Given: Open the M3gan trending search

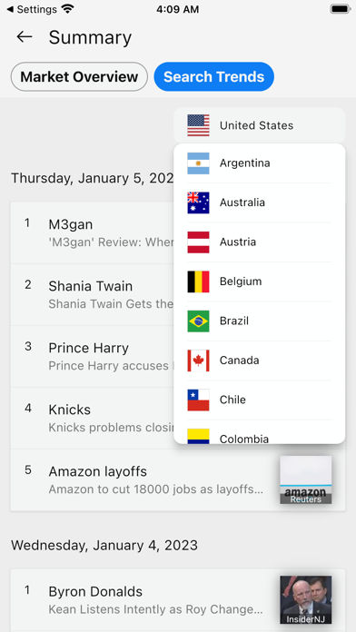Looking at the screenshot, I should click(92, 233).
